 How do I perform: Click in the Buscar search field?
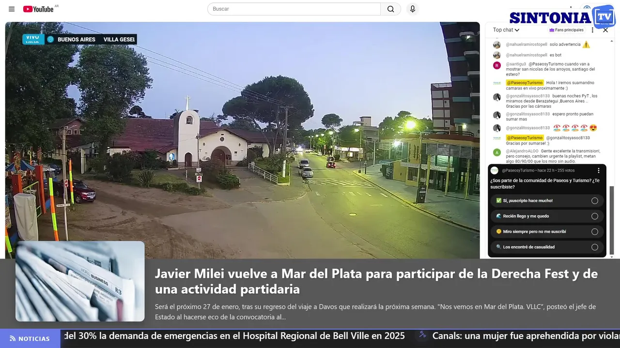(x=294, y=9)
